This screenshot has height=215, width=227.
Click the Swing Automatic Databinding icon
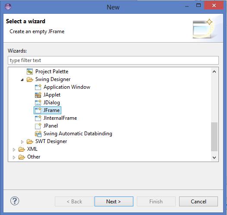[38, 134]
